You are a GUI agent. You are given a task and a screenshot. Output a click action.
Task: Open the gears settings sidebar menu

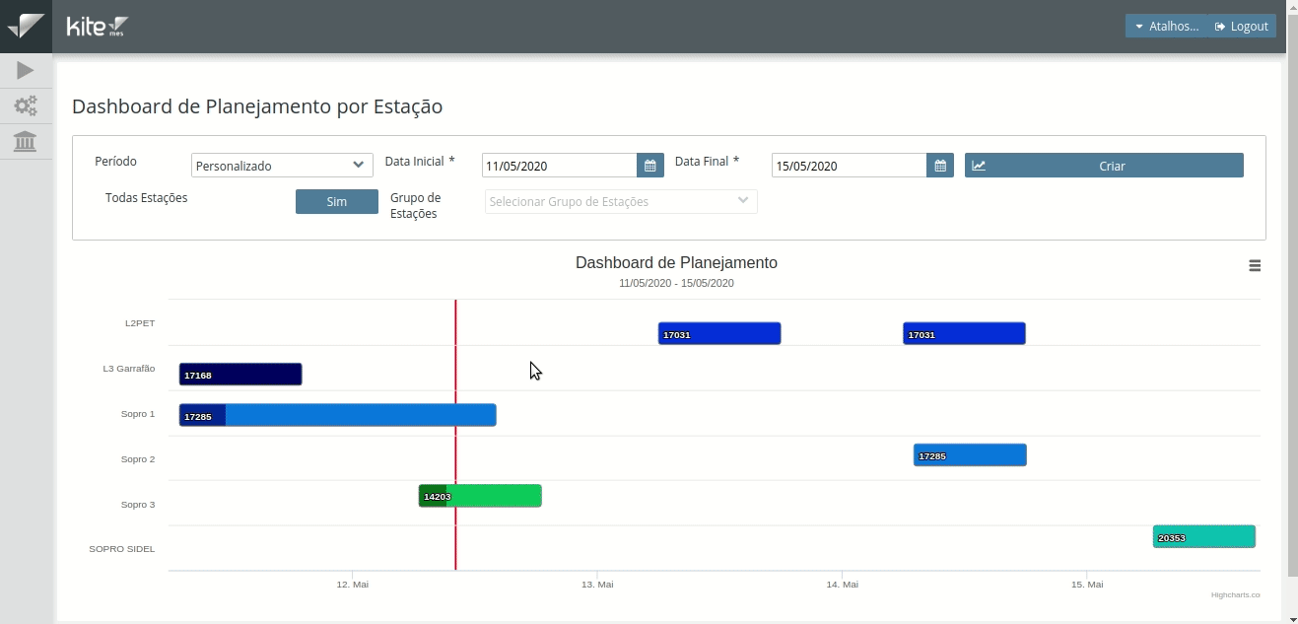click(x=26, y=105)
